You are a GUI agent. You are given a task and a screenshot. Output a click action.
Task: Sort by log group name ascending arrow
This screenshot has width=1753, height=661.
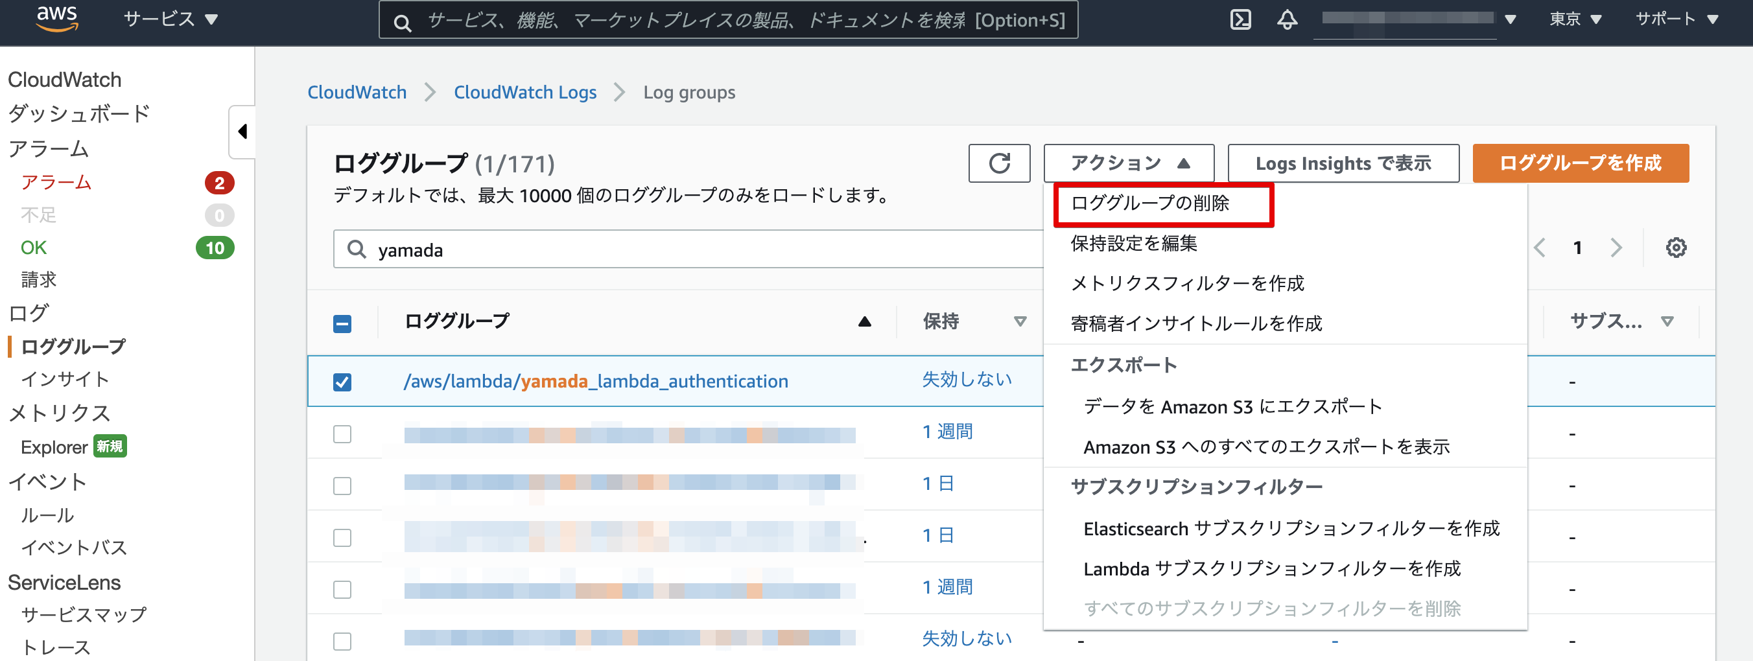(x=864, y=321)
